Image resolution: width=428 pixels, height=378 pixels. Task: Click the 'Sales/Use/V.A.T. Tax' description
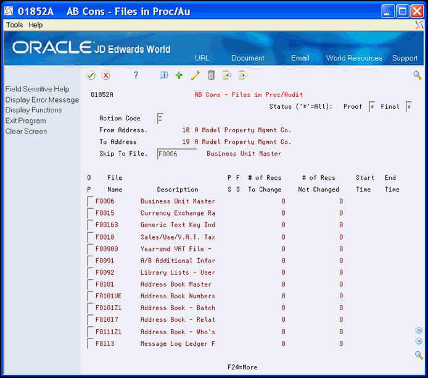pyautogui.click(x=178, y=237)
